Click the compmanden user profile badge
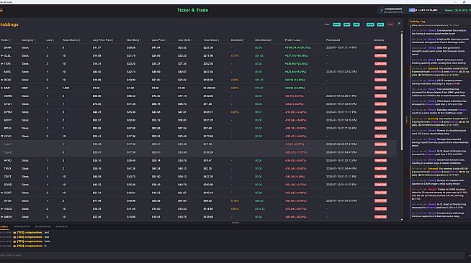 392,10
